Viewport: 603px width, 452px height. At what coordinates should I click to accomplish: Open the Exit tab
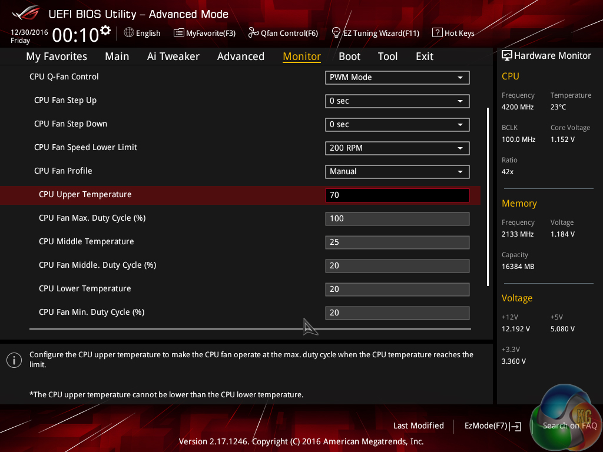[425, 56]
